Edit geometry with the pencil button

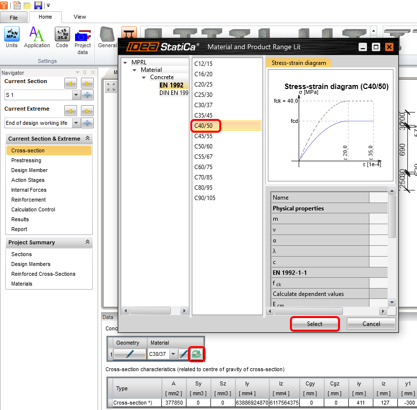(130, 354)
